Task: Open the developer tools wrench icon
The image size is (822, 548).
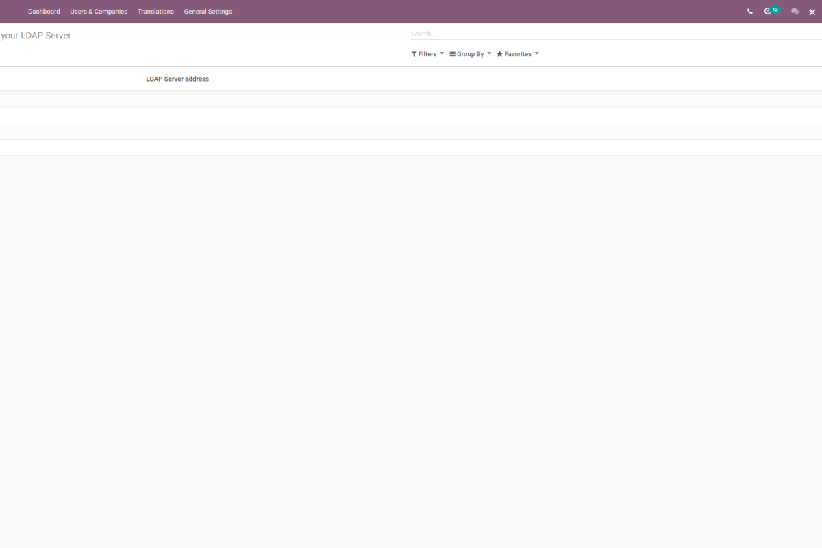Action: (x=812, y=12)
